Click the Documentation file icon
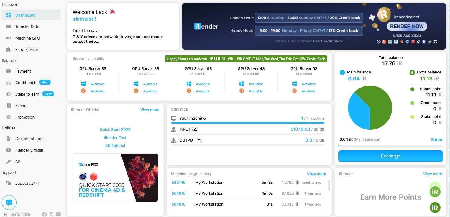Viewport: 450px width, 217px height. 9,139
